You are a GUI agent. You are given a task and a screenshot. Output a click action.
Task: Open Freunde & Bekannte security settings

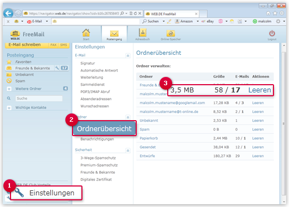97,172
